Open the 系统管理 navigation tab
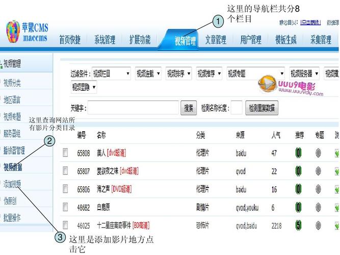340x255 pixels. point(104,40)
